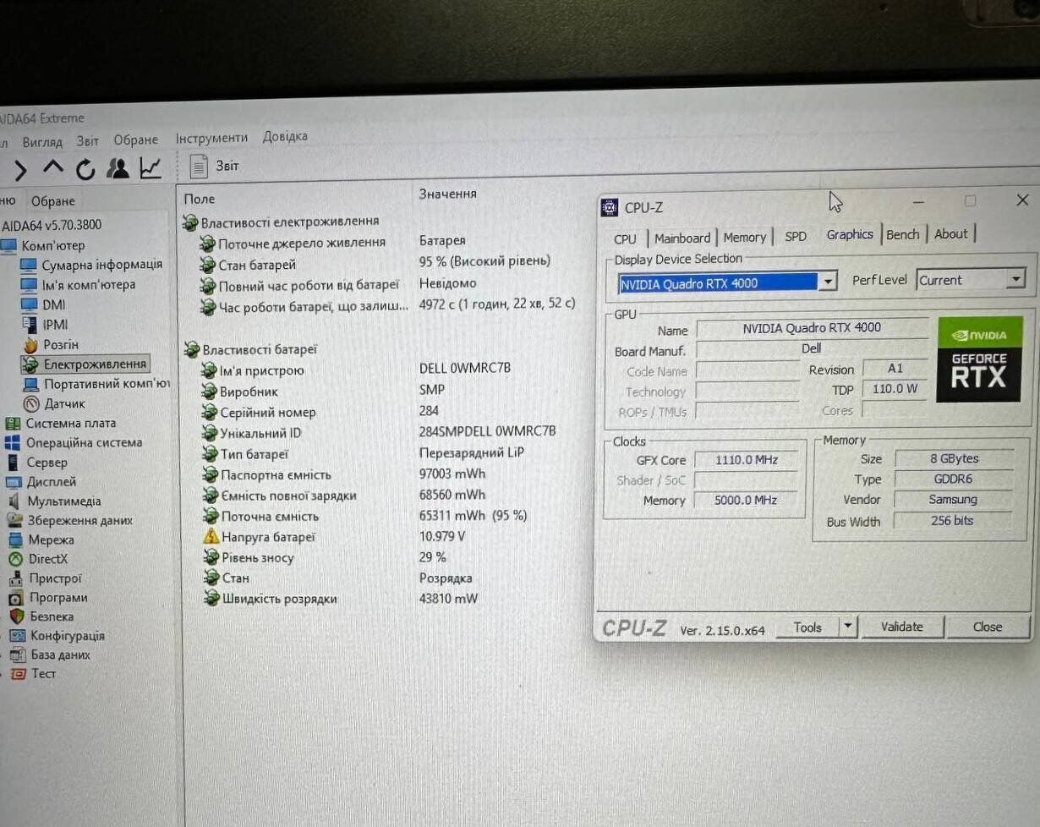Click the Розгін overclock flame item
1040x827 pixels.
(61, 344)
